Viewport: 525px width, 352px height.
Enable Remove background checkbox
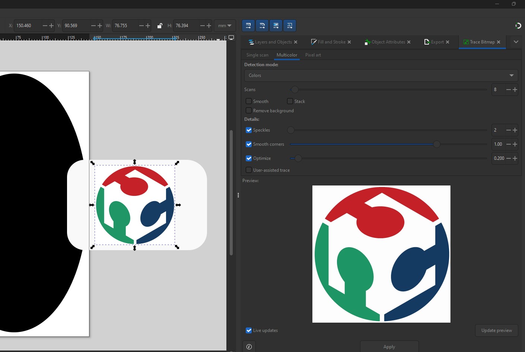click(249, 110)
